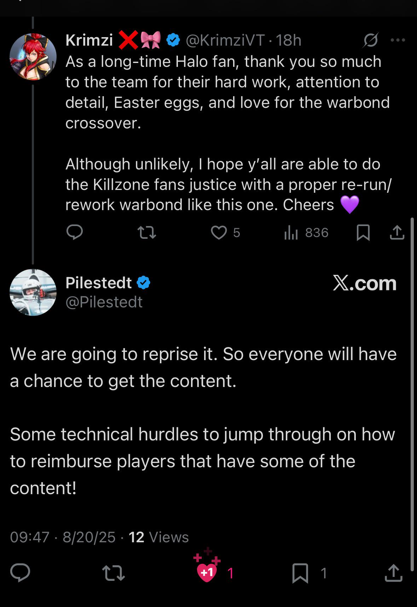Open Krimzi's profile picture
The height and width of the screenshot is (607, 417).
coord(33,57)
